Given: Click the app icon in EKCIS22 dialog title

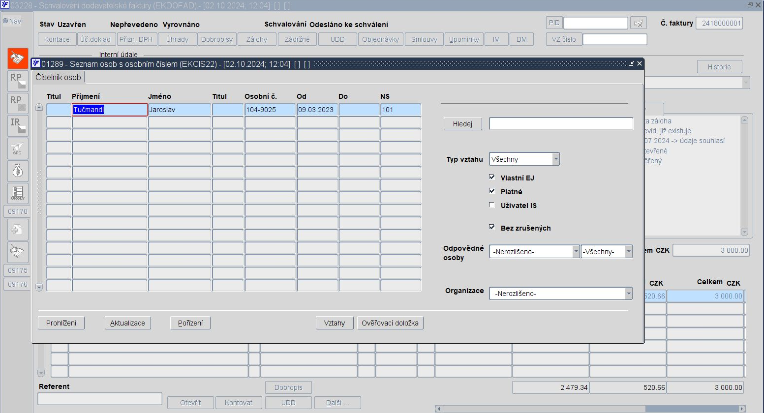Looking at the screenshot, I should click(x=35, y=63).
